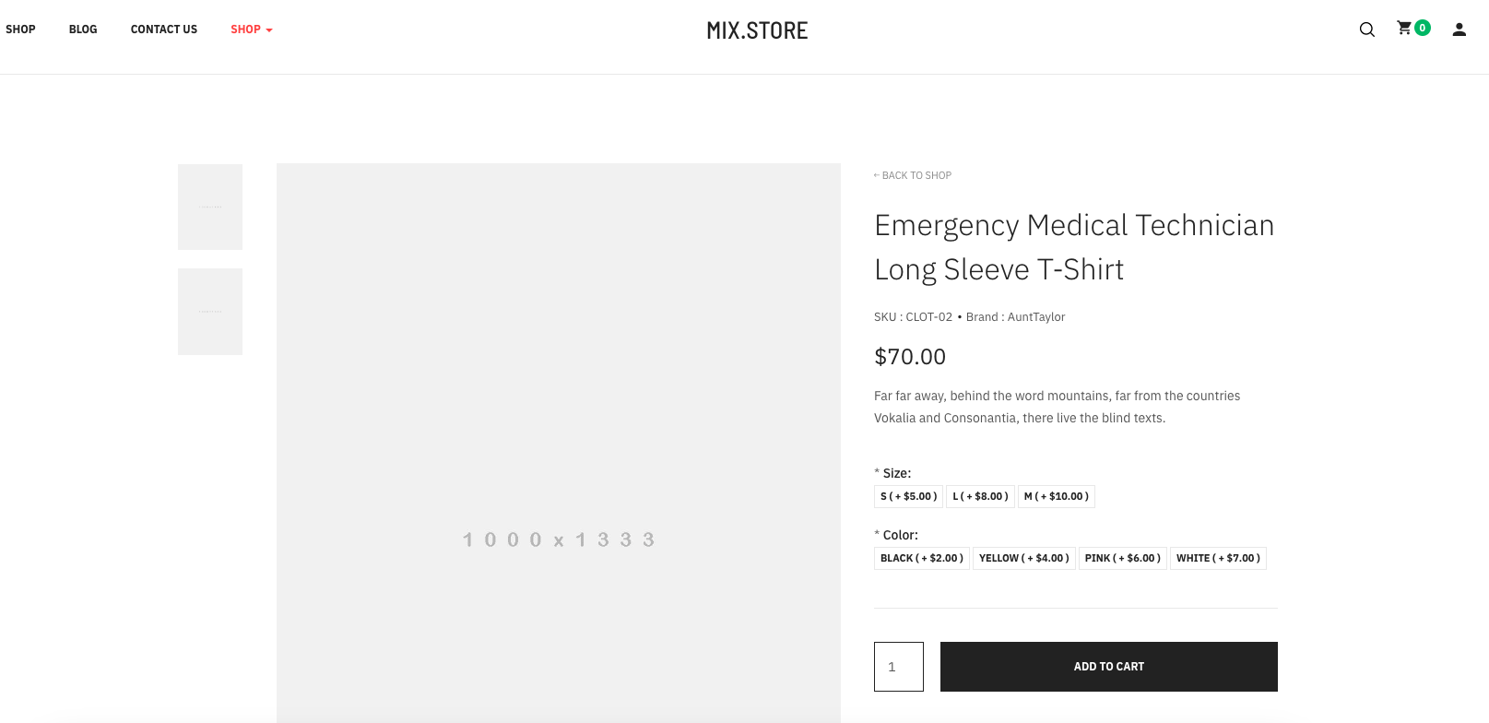Select the second product thumbnail
The width and height of the screenshot is (1489, 723).
210,312
